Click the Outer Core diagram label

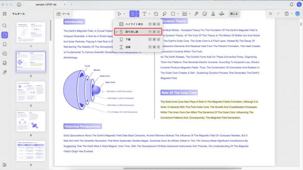coord(105,76)
